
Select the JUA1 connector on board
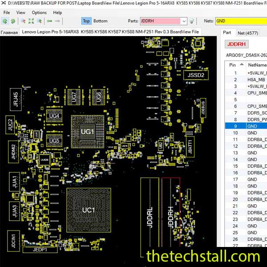click(15, 182)
